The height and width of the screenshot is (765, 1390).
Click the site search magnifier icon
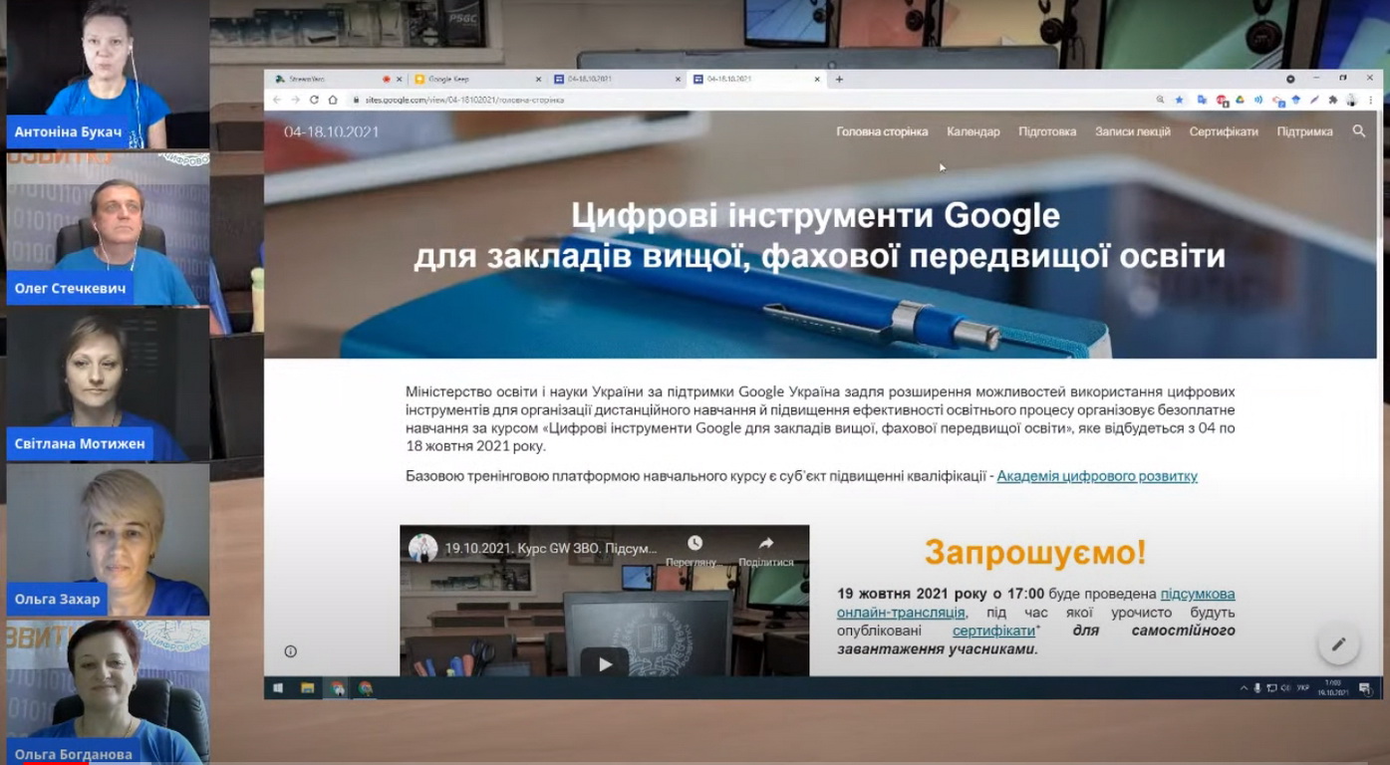(x=1358, y=131)
